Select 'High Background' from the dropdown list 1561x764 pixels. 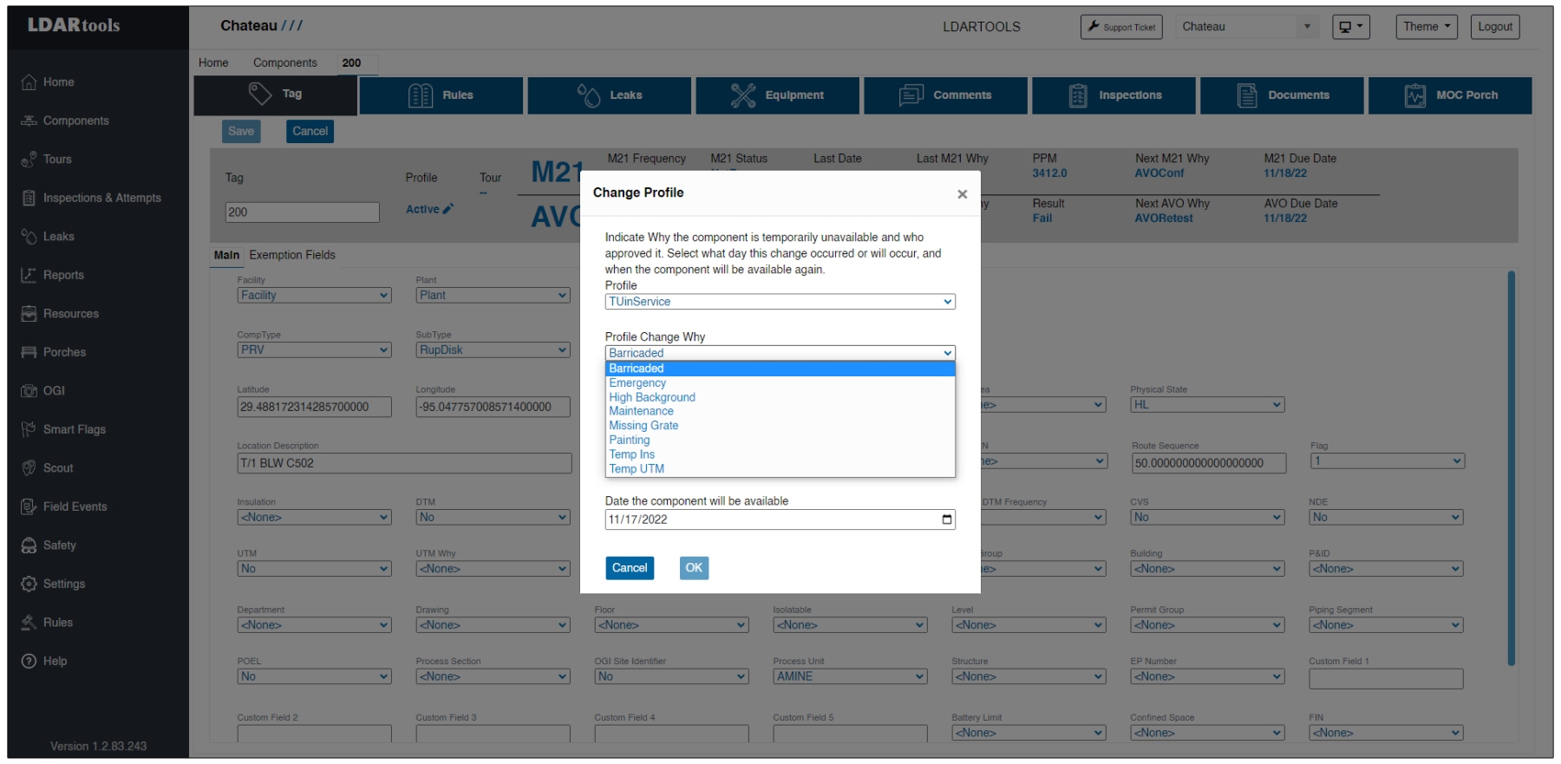coord(652,397)
